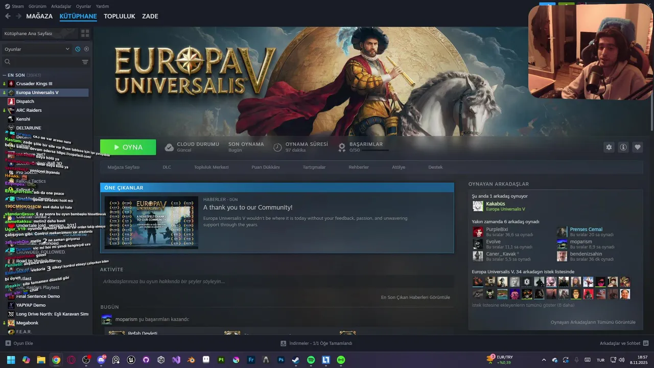Open the Destek tab
The width and height of the screenshot is (654, 368).
435,167
